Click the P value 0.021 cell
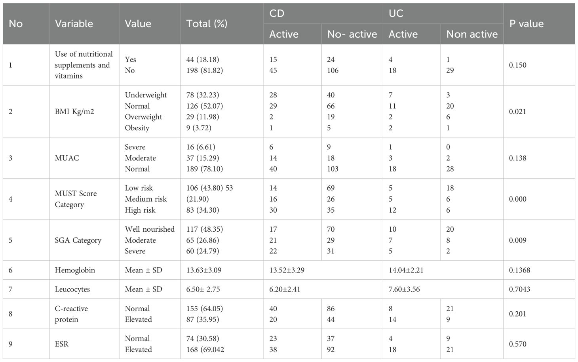This screenshot has height=362, width=578. 517,112
